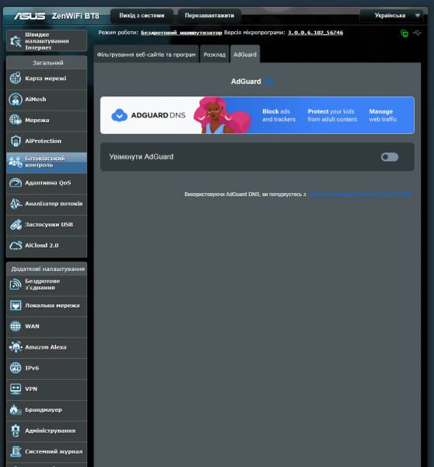Click the Брандмауер flame icon
The width and height of the screenshot is (434, 467).
(x=16, y=410)
